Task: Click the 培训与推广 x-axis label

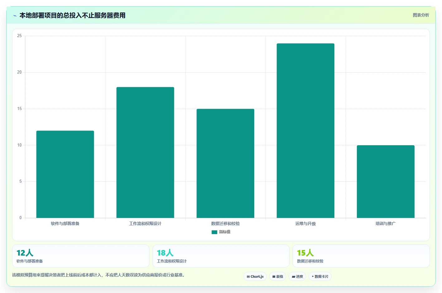Action: 386,223
